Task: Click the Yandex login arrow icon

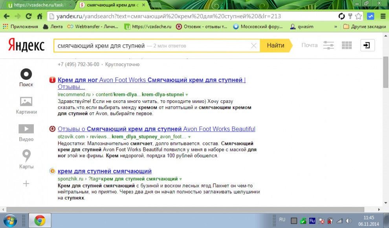Action: pyautogui.click(x=367, y=45)
